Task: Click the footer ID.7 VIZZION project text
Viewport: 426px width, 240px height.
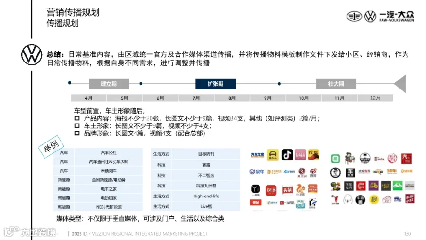Action: (x=140, y=234)
